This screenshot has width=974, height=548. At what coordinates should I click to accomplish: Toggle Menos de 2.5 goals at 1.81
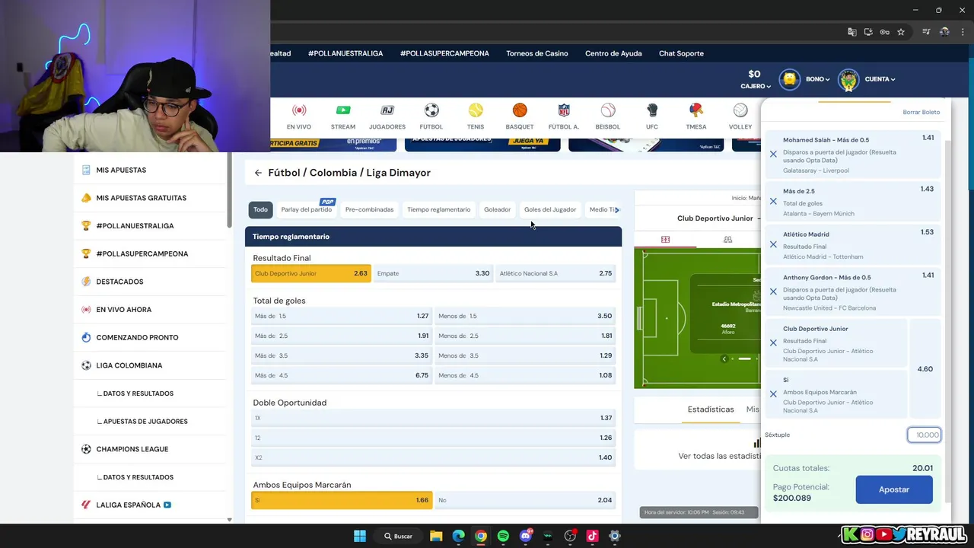525,336
